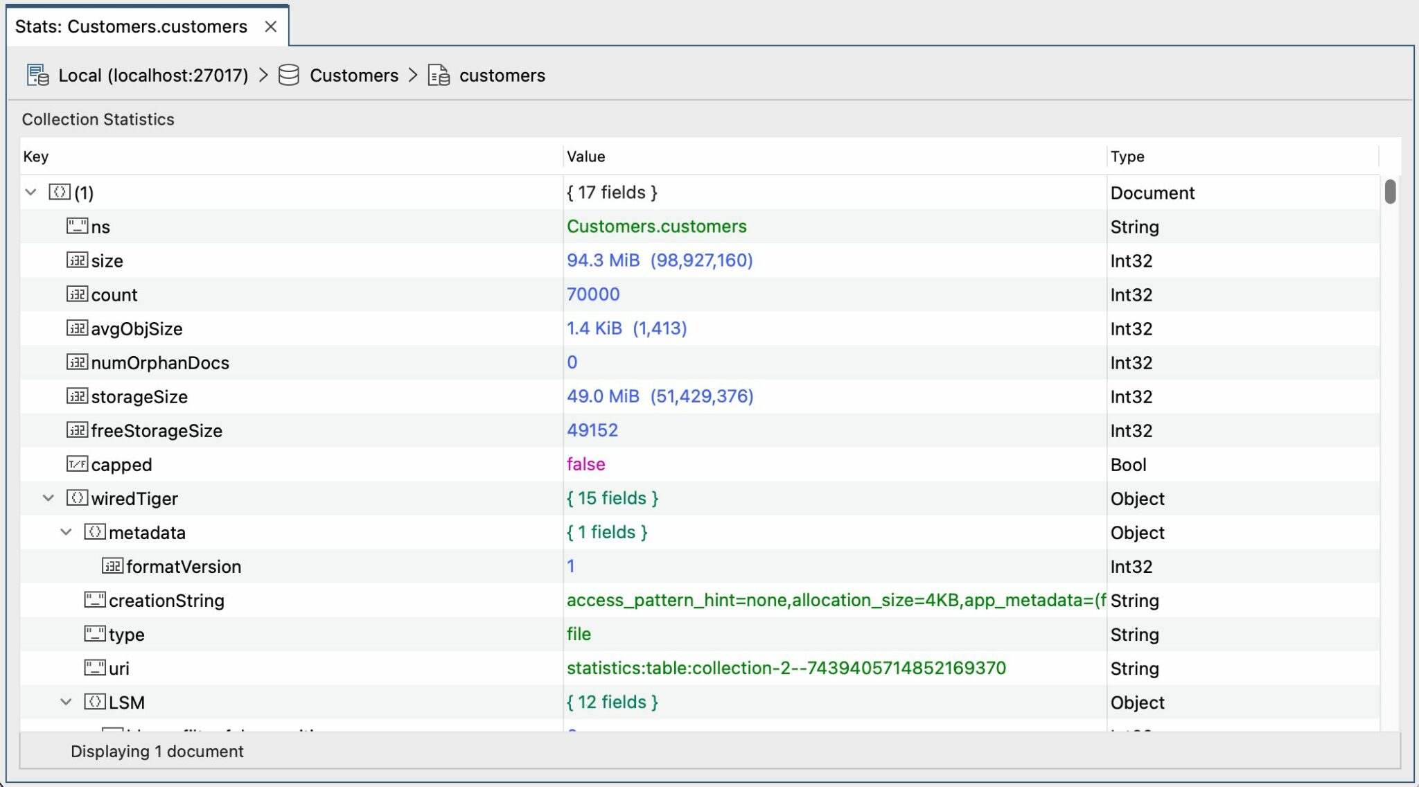Collapse the root document node
This screenshot has width=1419, height=787.
click(x=30, y=193)
